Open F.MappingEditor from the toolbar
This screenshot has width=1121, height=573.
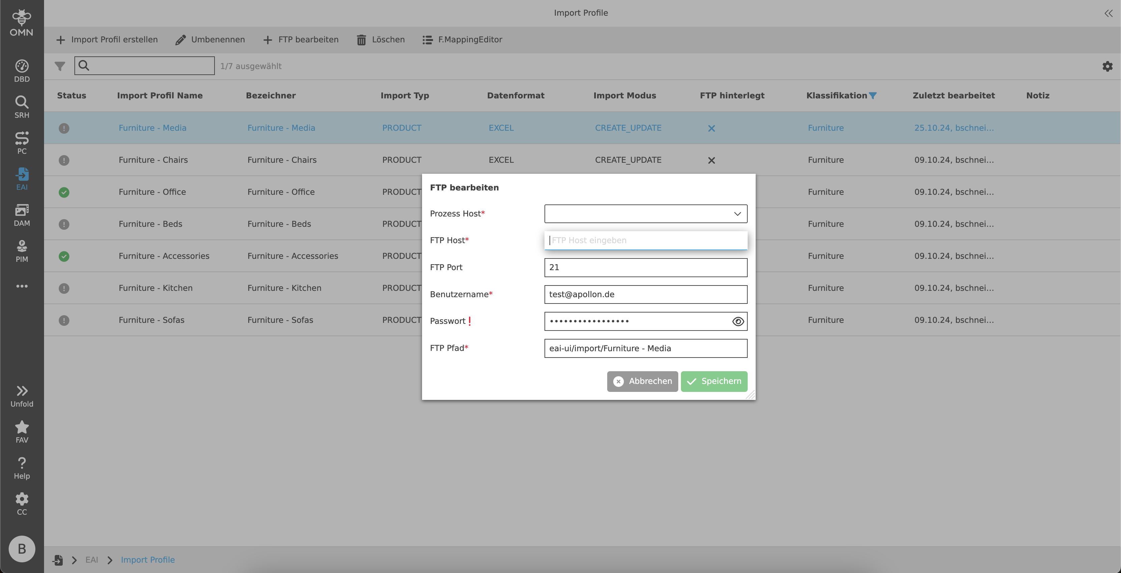click(x=462, y=40)
